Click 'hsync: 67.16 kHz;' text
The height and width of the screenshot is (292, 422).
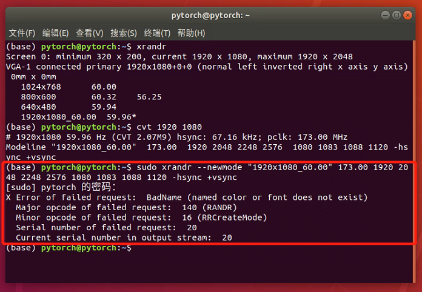point(219,137)
